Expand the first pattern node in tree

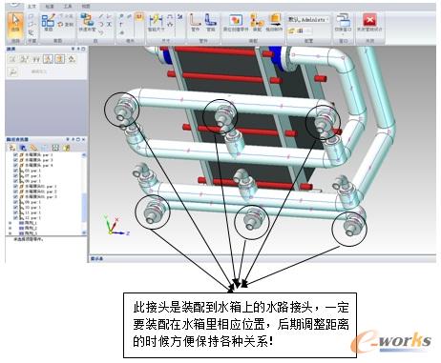(x=10, y=223)
